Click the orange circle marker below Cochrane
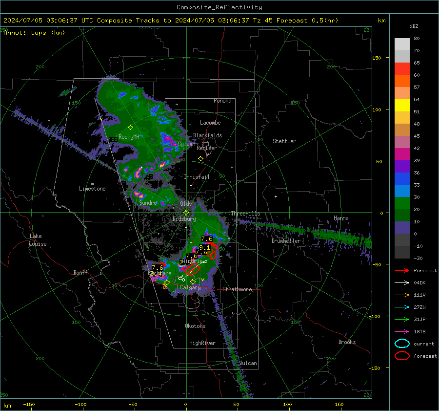 (x=165, y=287)
